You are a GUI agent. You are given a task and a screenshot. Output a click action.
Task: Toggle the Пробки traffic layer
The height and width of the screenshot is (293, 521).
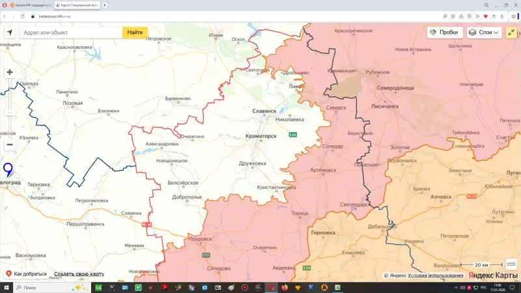tap(444, 32)
